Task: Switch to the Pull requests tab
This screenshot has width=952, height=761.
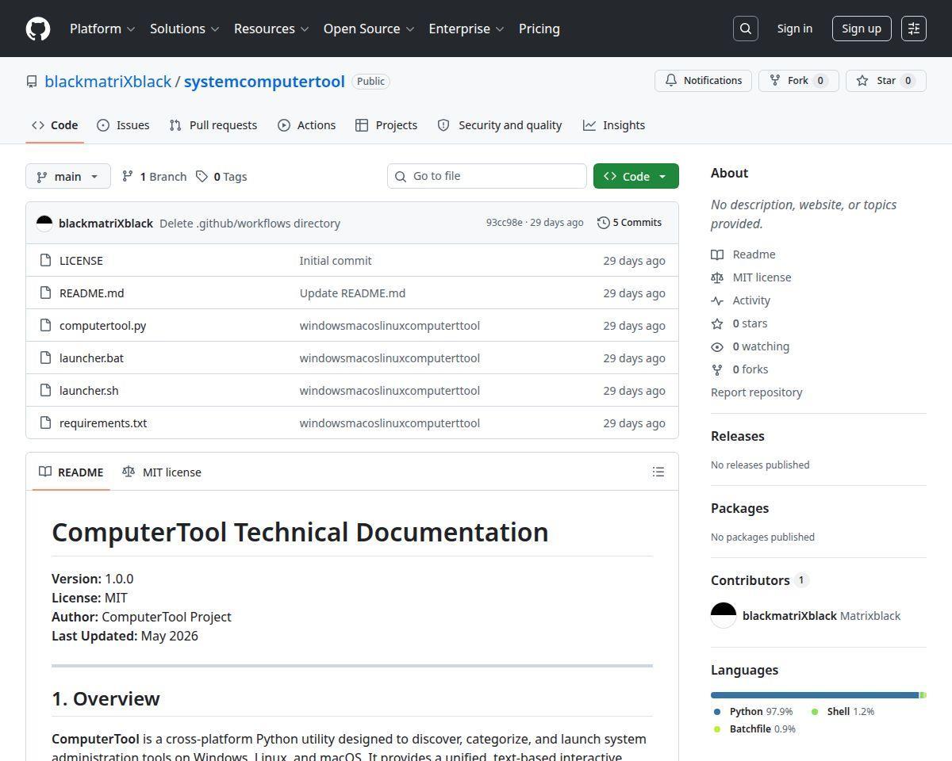Action: (213, 125)
